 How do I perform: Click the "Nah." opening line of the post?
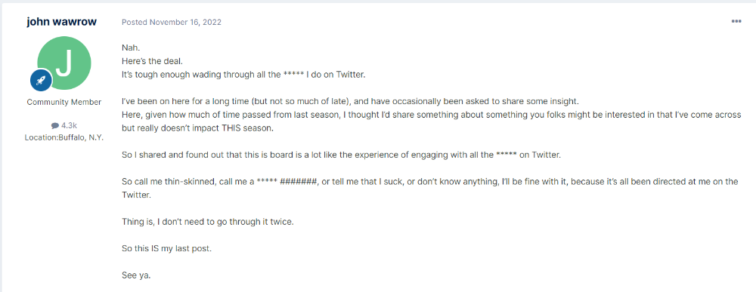coord(130,48)
